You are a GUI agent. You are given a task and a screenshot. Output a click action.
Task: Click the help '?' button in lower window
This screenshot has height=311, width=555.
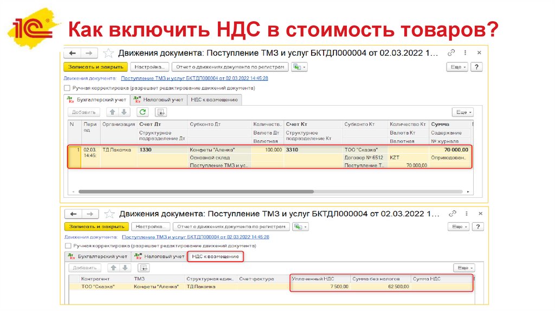tap(478, 227)
